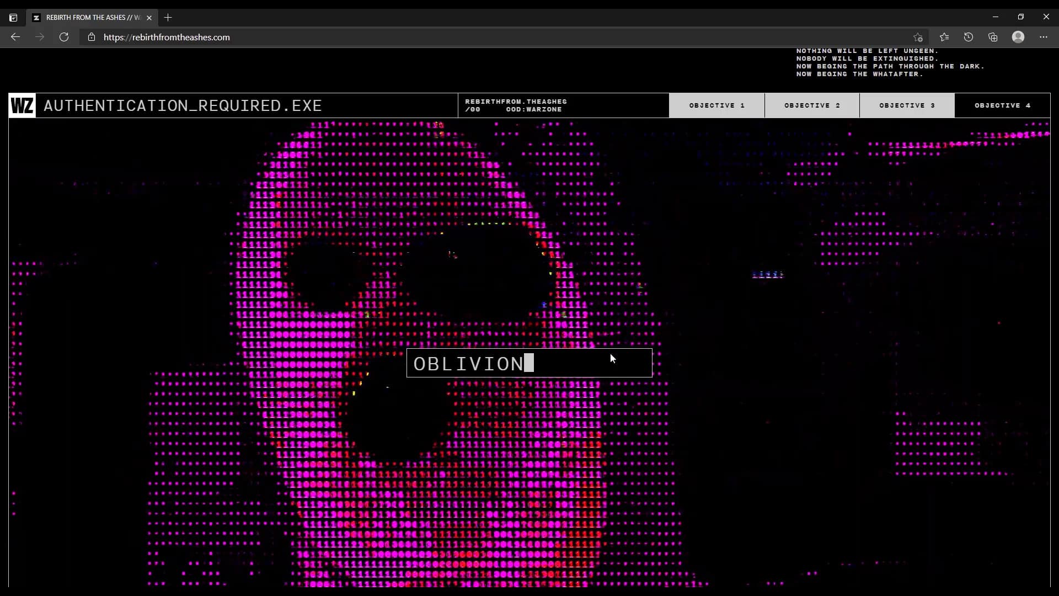Screen dimensions: 1059x596
Task: Add this page to favorites star icon
Action: click(918, 37)
